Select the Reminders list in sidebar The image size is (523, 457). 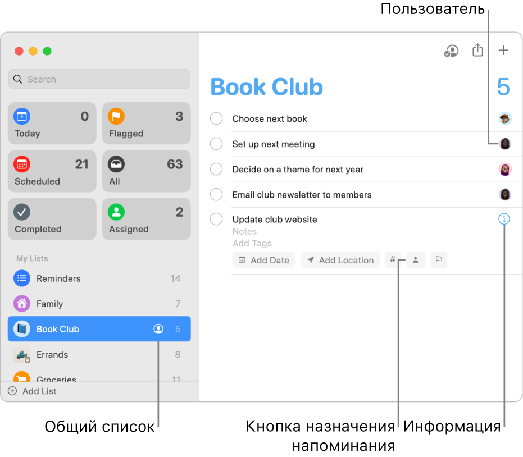[x=99, y=278]
